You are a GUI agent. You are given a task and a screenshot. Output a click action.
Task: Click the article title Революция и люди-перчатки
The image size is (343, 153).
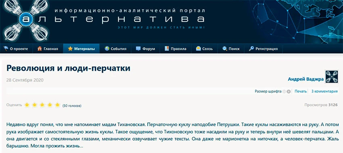pyautogui.click(x=69, y=68)
